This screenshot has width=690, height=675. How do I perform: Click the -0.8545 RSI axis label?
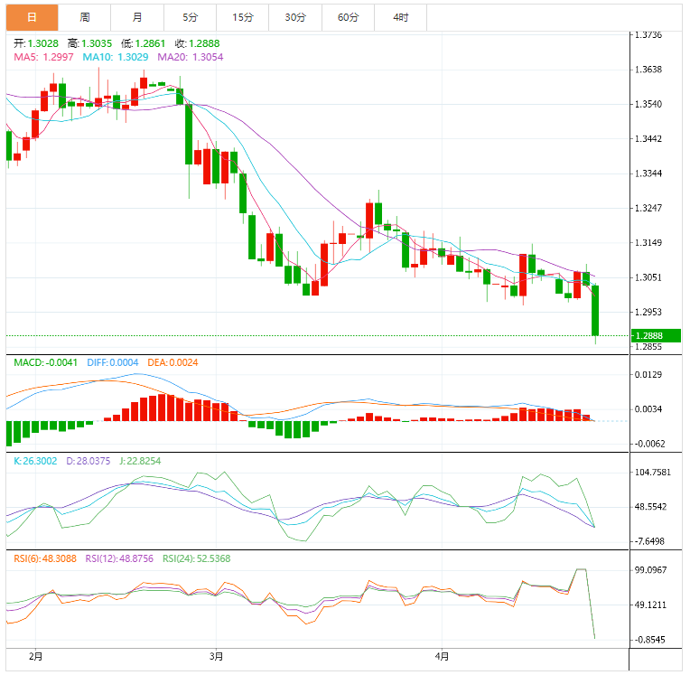[649, 640]
